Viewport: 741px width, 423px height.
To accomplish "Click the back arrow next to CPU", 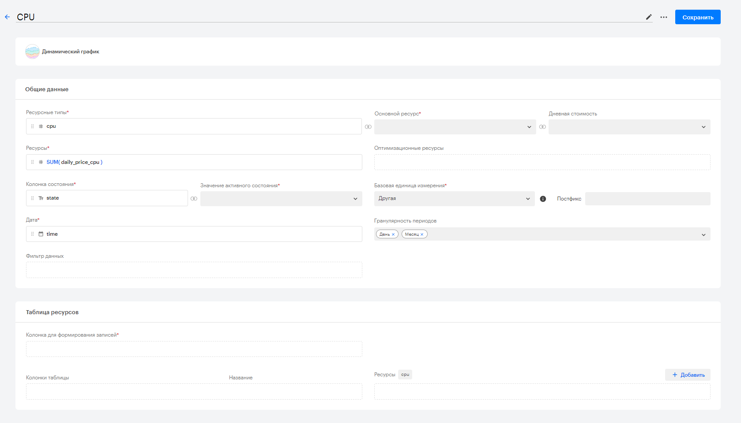I will pyautogui.click(x=7, y=17).
